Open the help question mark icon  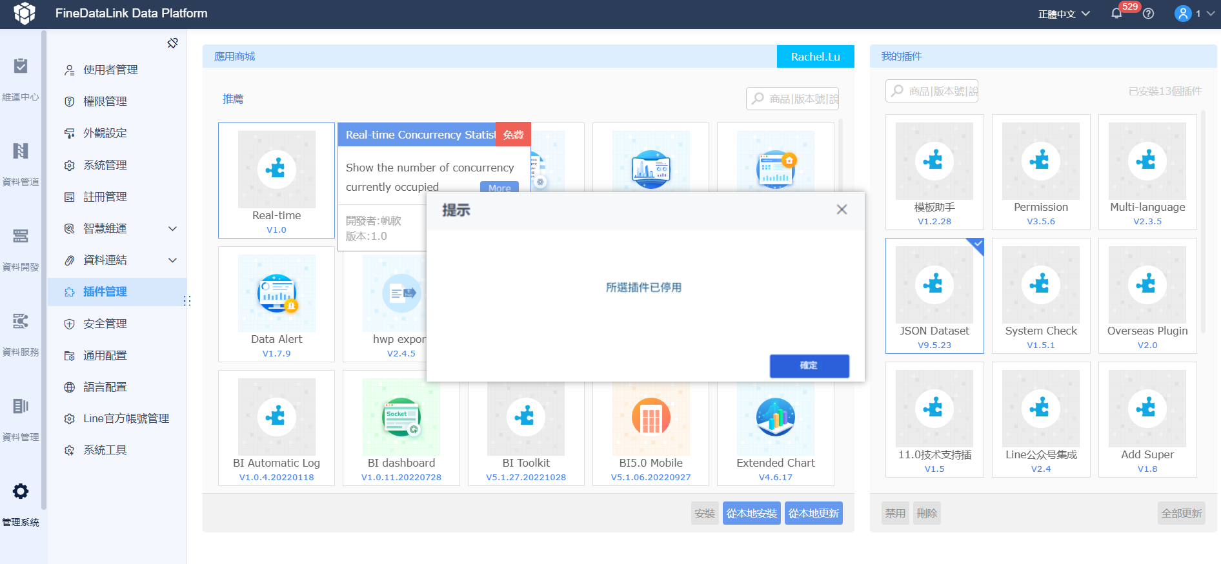1148,14
